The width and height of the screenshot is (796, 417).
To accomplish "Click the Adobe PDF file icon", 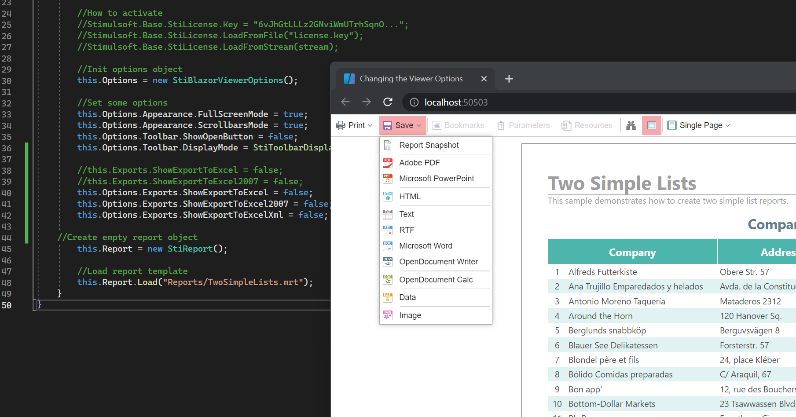I will [388, 163].
